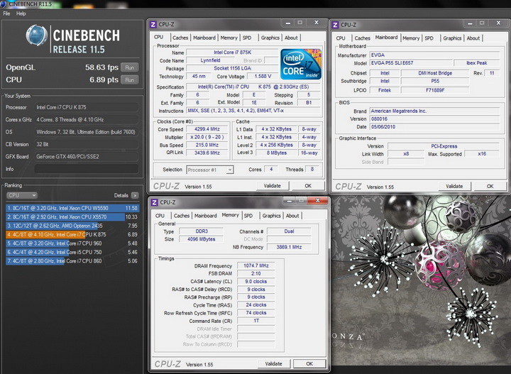
Task: Click the Core Speed value 4299.4 MHz
Action: coord(207,129)
